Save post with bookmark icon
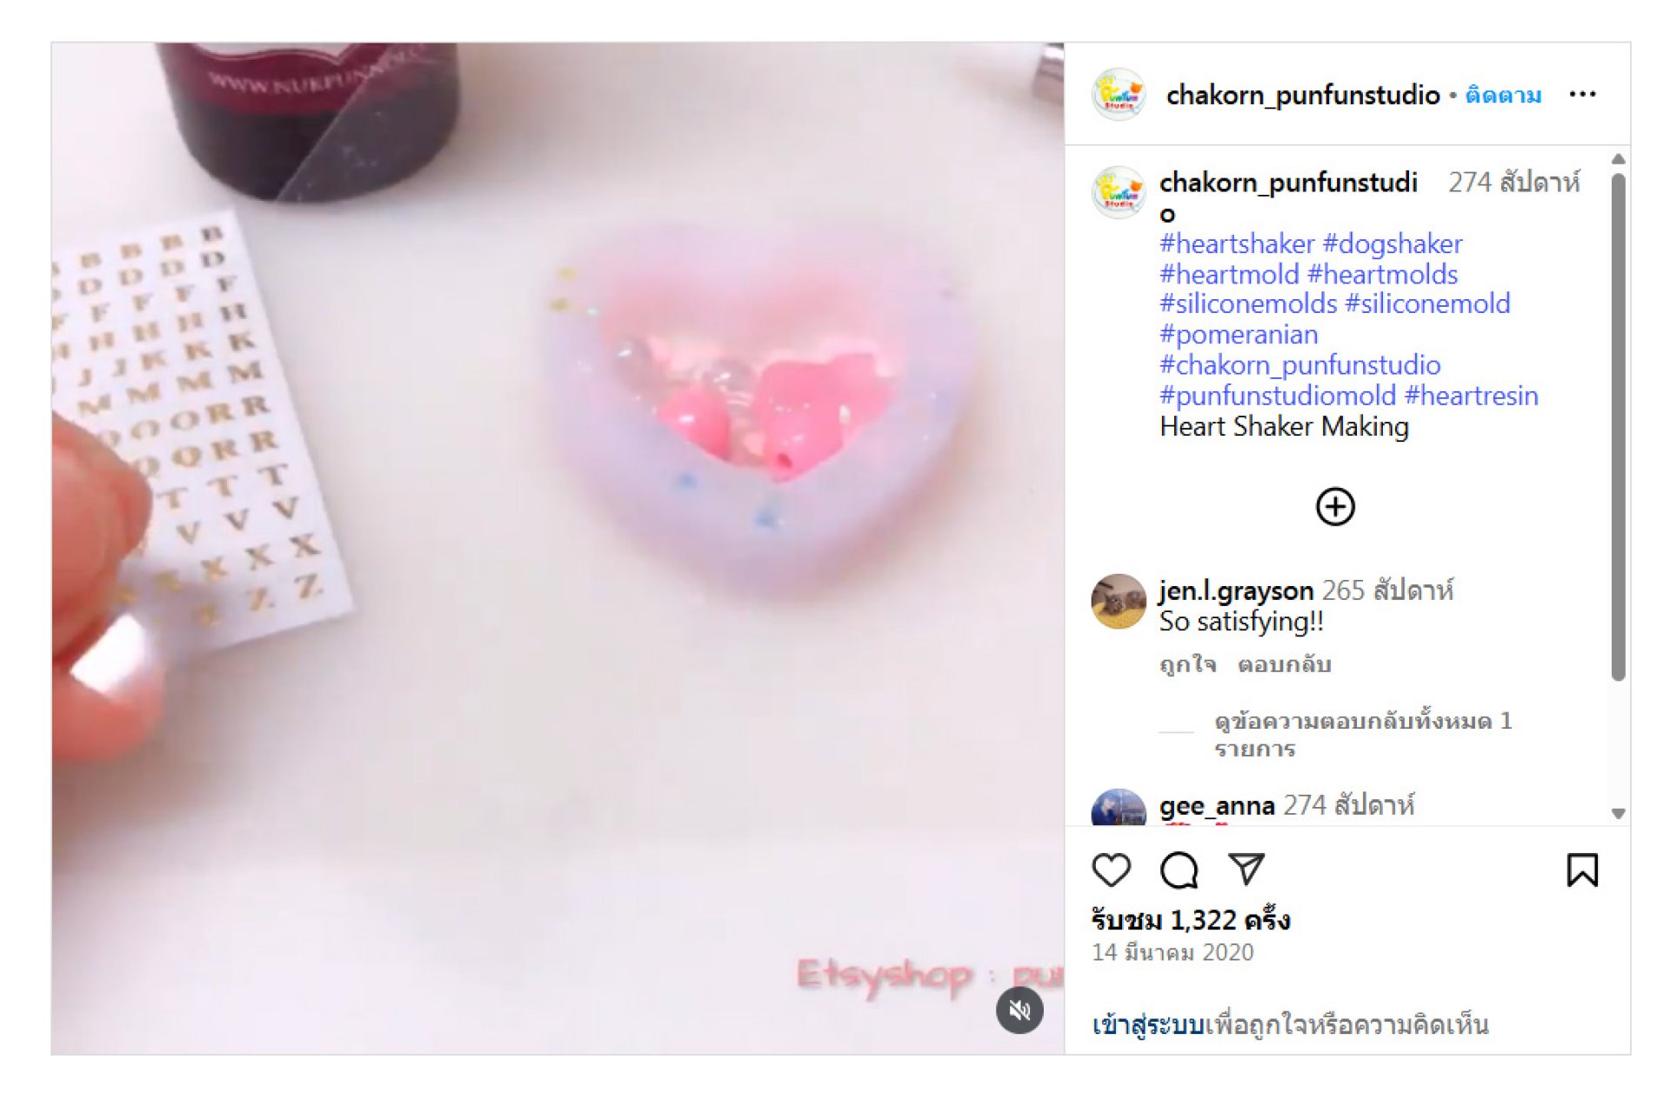The height and width of the screenshot is (1100, 1670). 1581,870
